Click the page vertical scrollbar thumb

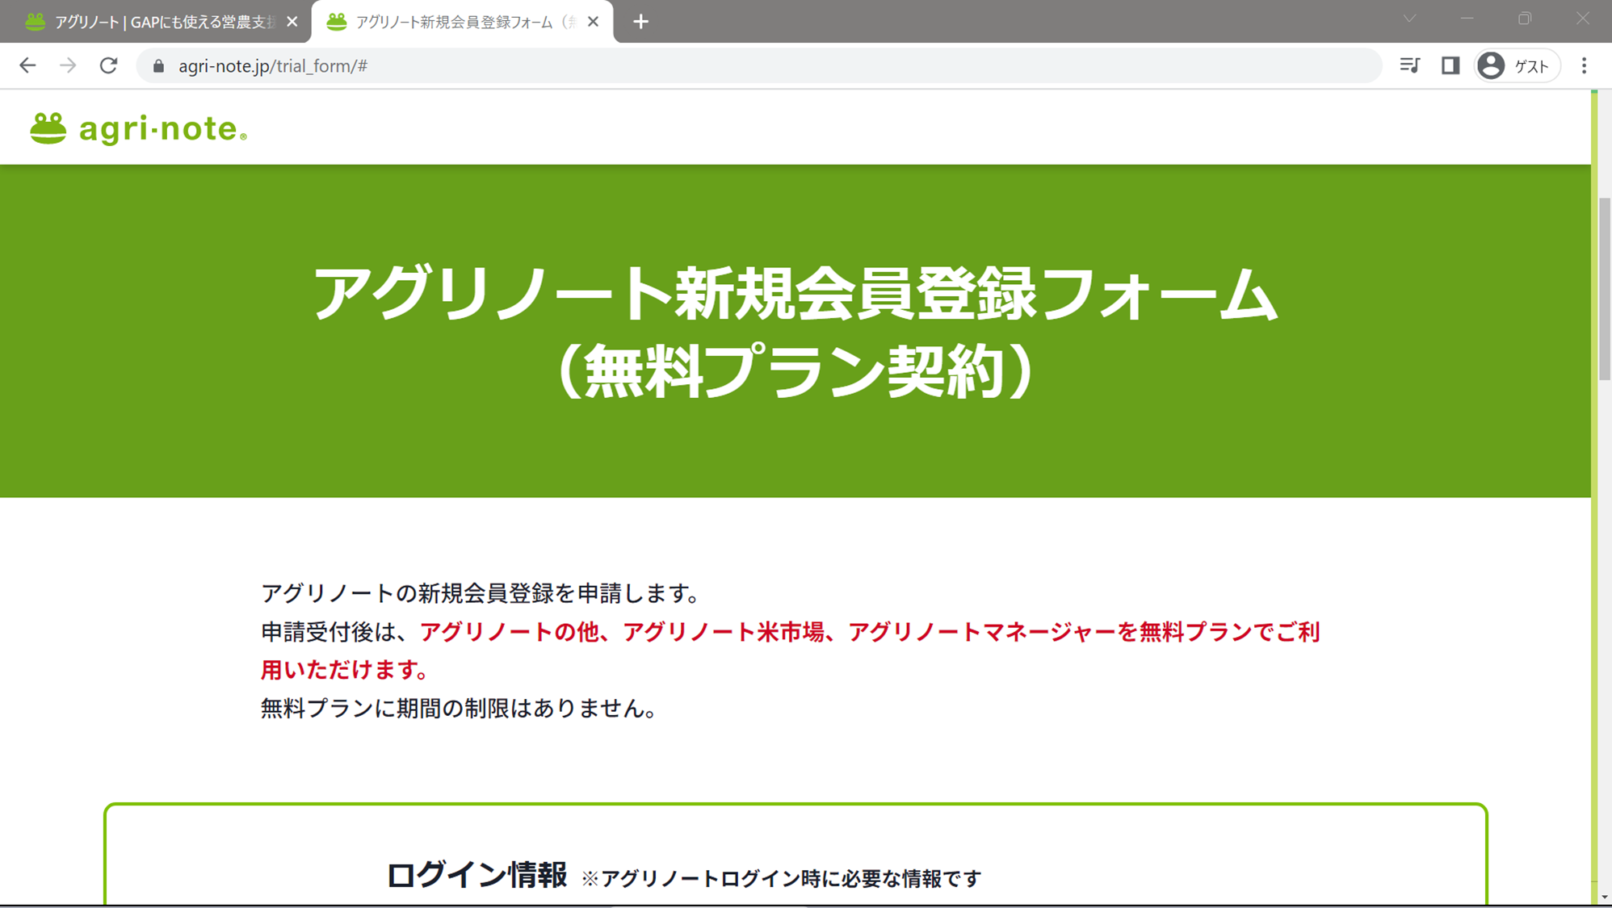click(x=1604, y=288)
